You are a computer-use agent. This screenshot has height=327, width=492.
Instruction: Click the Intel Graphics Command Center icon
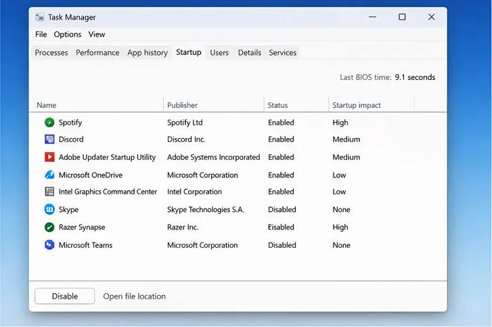pos(49,192)
